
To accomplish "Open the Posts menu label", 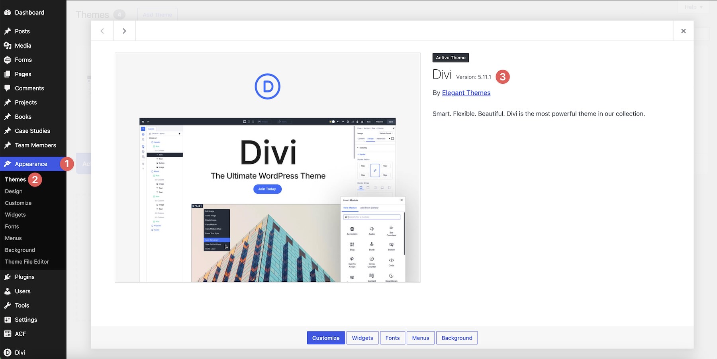I will click(x=22, y=31).
